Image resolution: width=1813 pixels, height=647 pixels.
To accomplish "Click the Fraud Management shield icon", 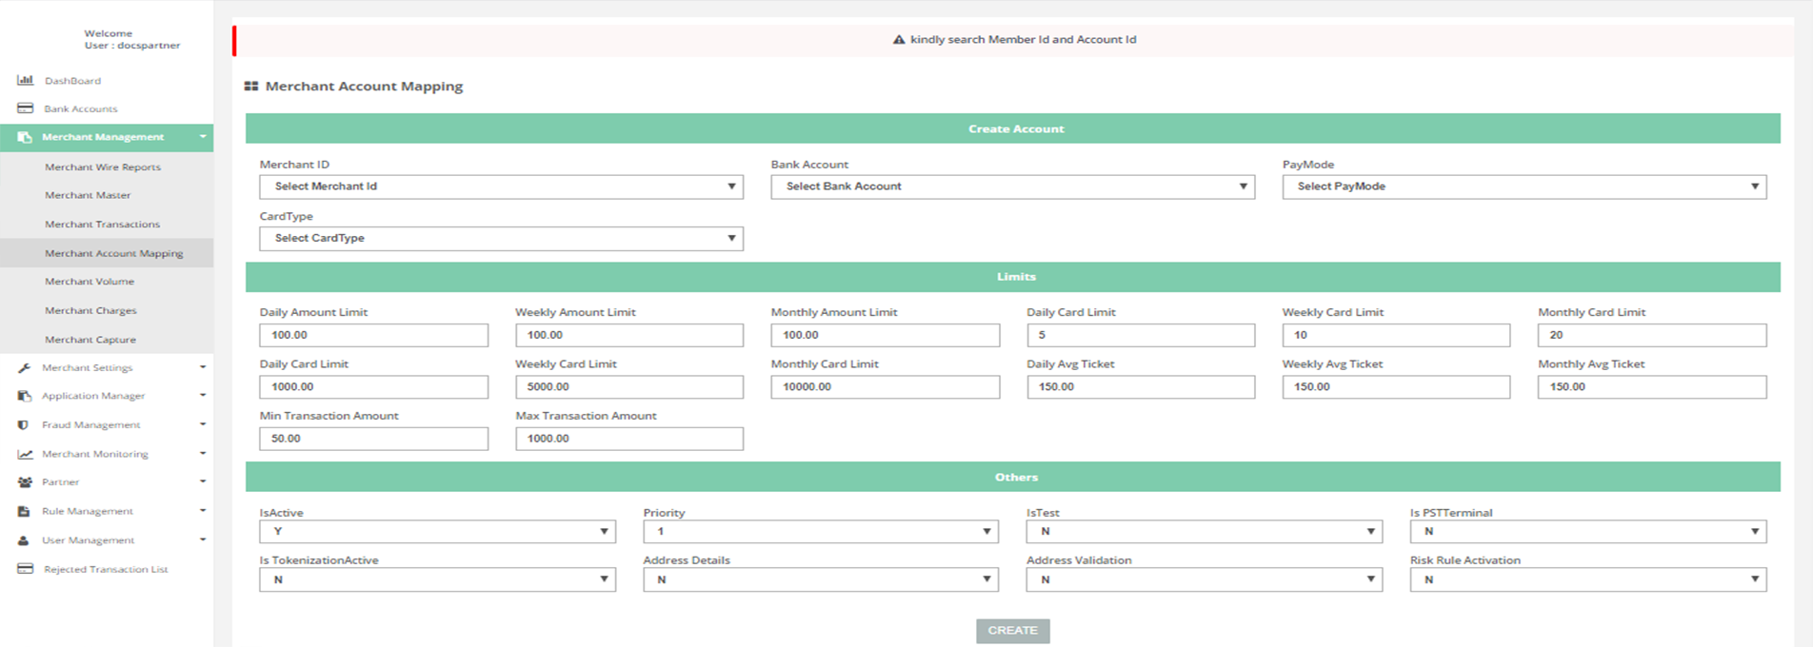I will [24, 425].
